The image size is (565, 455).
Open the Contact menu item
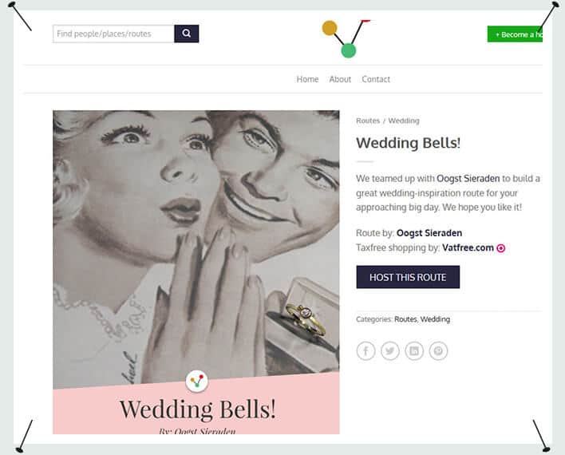[376, 79]
